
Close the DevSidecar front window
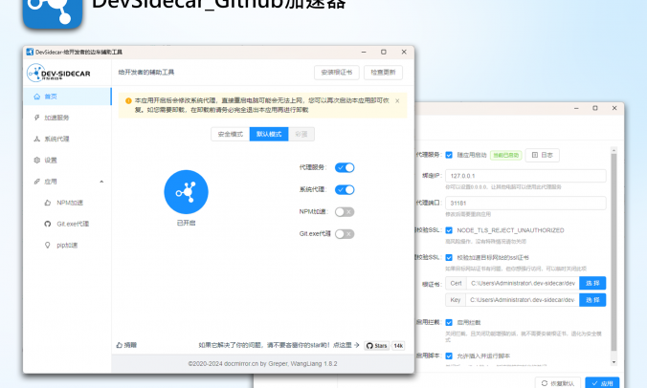404,52
